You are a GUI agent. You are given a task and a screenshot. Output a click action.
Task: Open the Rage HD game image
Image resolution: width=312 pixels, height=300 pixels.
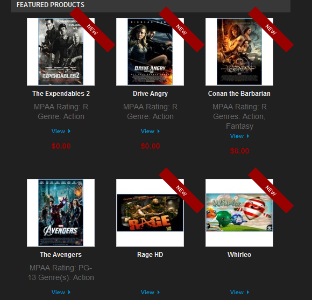pyautogui.click(x=150, y=213)
